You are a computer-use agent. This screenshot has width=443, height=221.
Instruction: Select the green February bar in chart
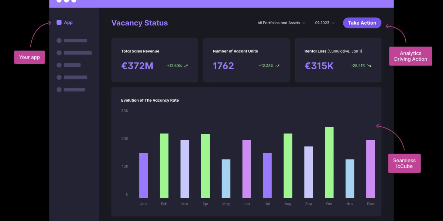pyautogui.click(x=164, y=166)
